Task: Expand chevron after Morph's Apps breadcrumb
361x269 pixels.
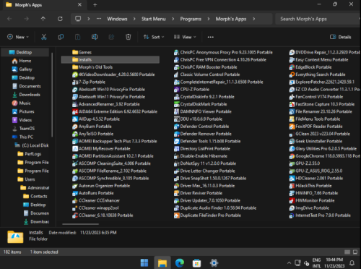Action: click(x=254, y=19)
